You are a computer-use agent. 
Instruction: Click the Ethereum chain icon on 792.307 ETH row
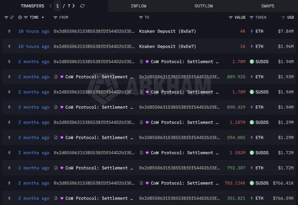[x=9, y=168]
